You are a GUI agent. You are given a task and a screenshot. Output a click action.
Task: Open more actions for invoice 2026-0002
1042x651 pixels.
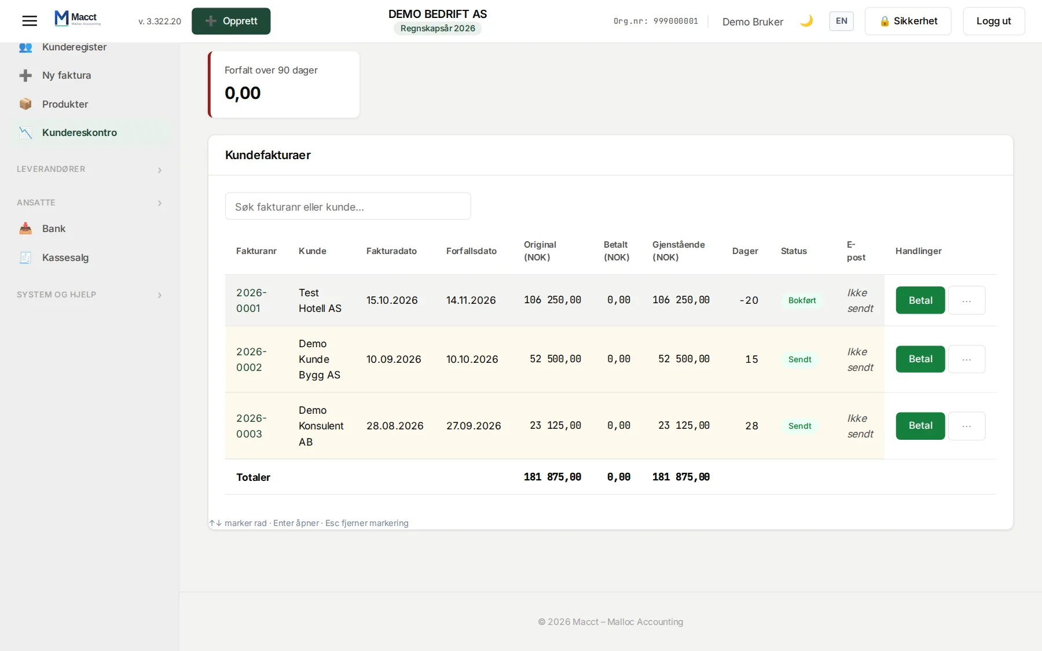tap(967, 359)
